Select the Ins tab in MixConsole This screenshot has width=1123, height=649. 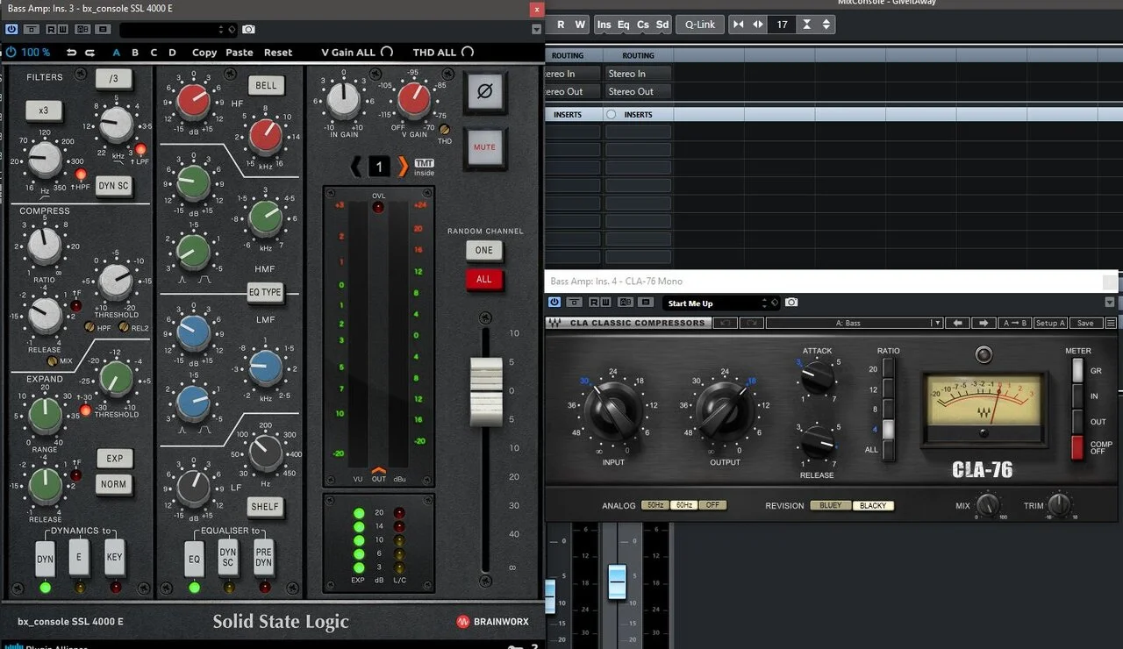[604, 25]
